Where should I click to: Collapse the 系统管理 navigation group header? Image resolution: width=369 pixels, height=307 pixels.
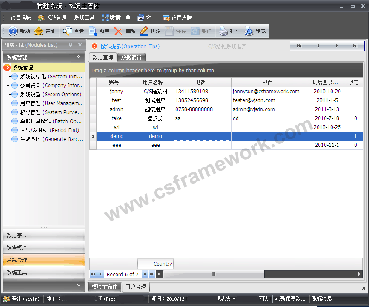(x=79, y=57)
